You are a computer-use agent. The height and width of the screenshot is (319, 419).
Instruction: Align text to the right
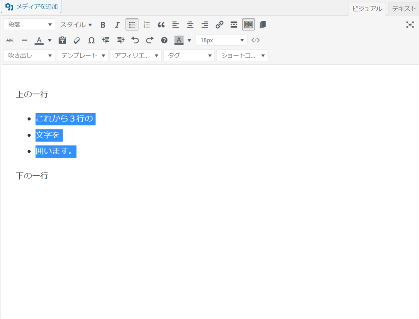(205, 25)
